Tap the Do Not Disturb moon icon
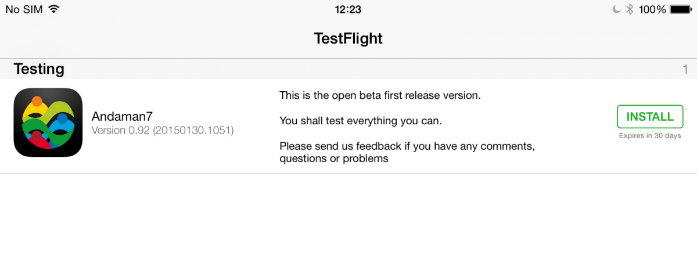Screen dimensions: 697x255 (x=616, y=9)
